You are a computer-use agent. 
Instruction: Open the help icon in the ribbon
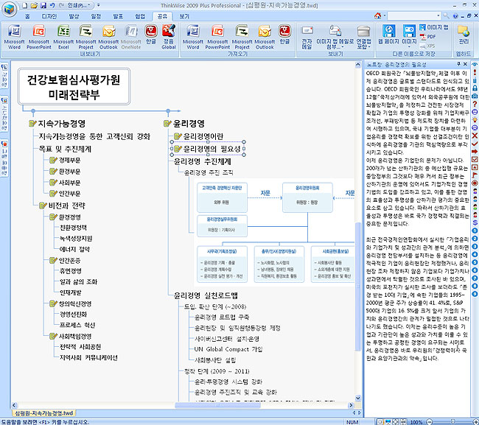455,15
